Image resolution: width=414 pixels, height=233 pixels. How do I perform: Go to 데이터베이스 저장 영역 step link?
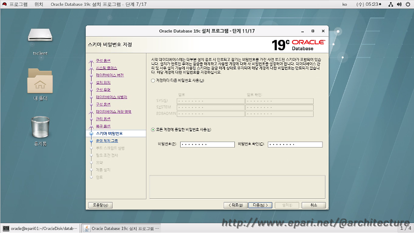point(113,111)
